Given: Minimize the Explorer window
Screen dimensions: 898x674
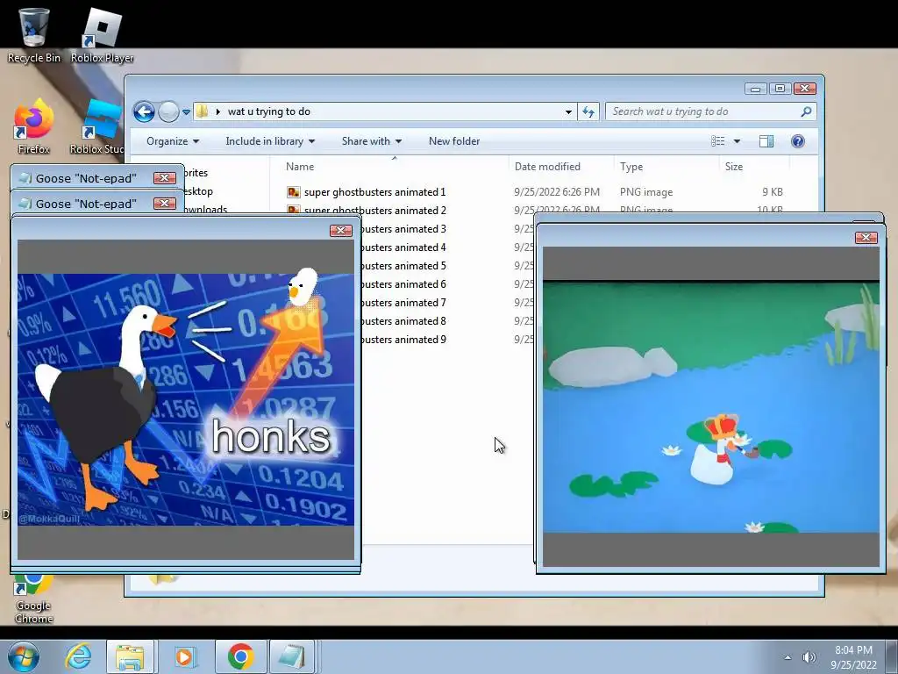Looking at the screenshot, I should pyautogui.click(x=755, y=89).
